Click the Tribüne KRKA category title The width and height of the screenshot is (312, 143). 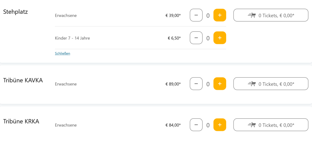21,121
